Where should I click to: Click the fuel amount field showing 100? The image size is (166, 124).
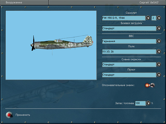tap(140, 103)
